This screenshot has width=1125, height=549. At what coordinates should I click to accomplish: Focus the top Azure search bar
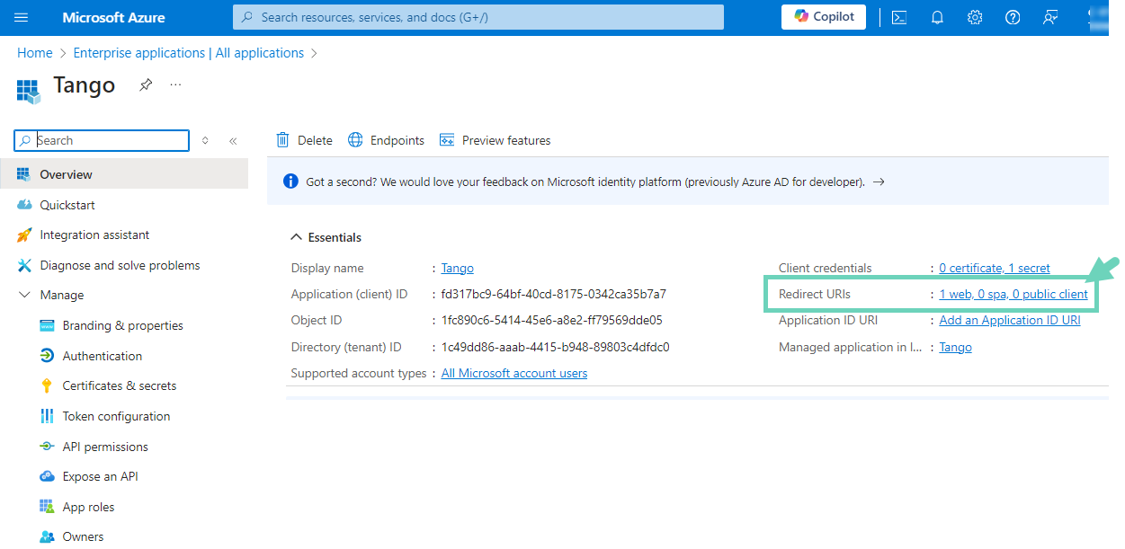coord(478,17)
